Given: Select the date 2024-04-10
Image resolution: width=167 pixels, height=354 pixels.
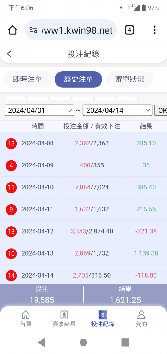Looking at the screenshot, I should 38,187.
